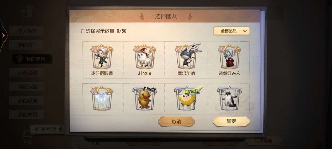Click the 完成编辑 finish editing button
This screenshot has height=149, width=332.
[x=264, y=140]
